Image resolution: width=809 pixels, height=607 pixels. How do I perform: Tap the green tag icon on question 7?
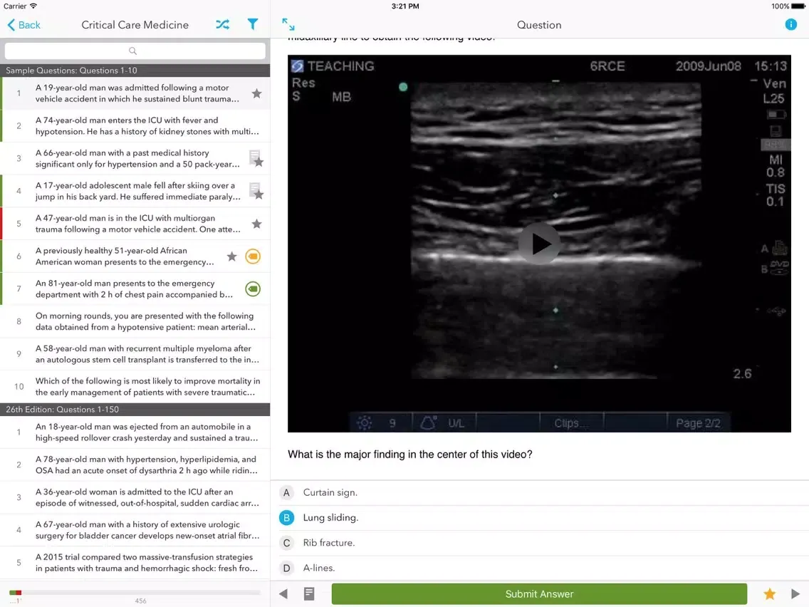point(253,289)
